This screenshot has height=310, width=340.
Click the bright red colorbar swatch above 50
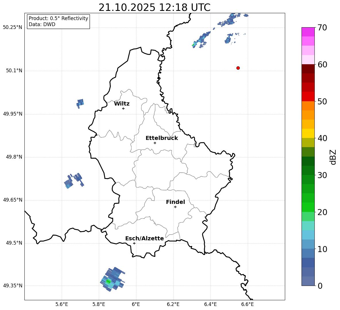[308, 97]
